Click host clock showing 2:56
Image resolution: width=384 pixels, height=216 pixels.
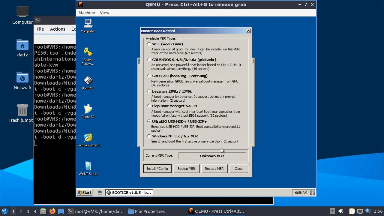pos(378,211)
